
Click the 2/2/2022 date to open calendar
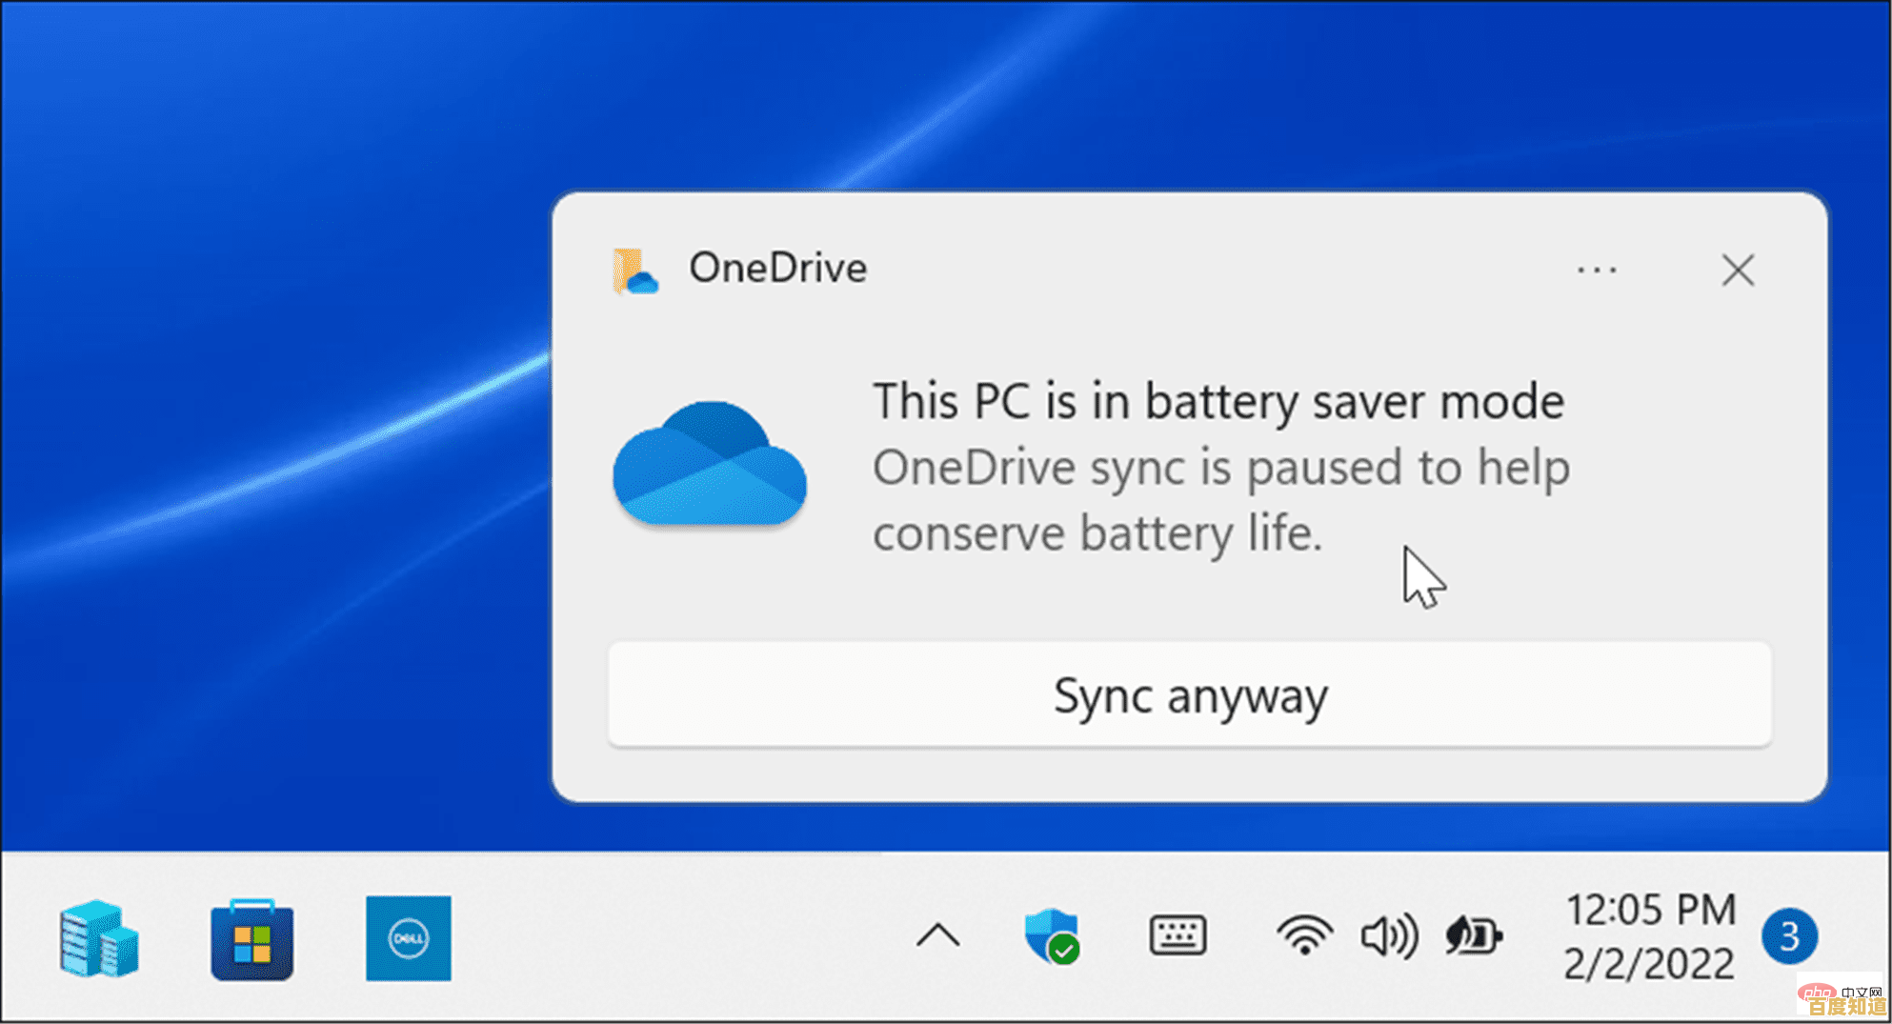click(1650, 963)
